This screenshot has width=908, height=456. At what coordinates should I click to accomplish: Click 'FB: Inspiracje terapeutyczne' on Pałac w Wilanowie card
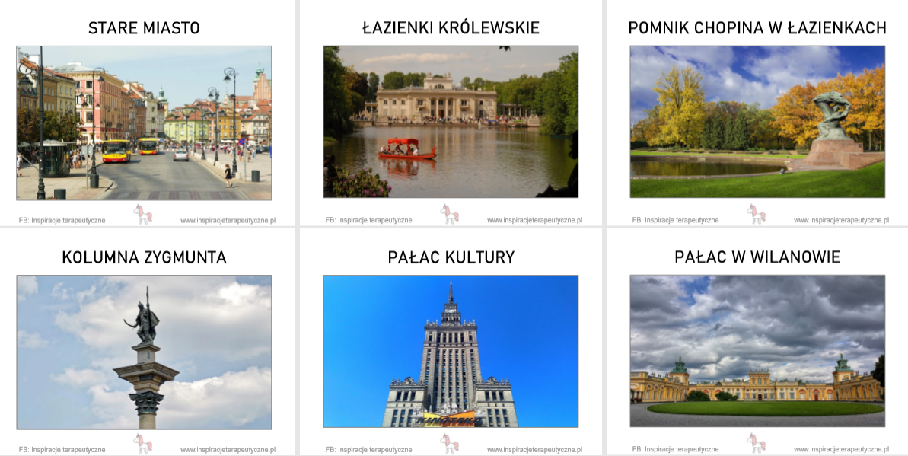[x=675, y=450]
